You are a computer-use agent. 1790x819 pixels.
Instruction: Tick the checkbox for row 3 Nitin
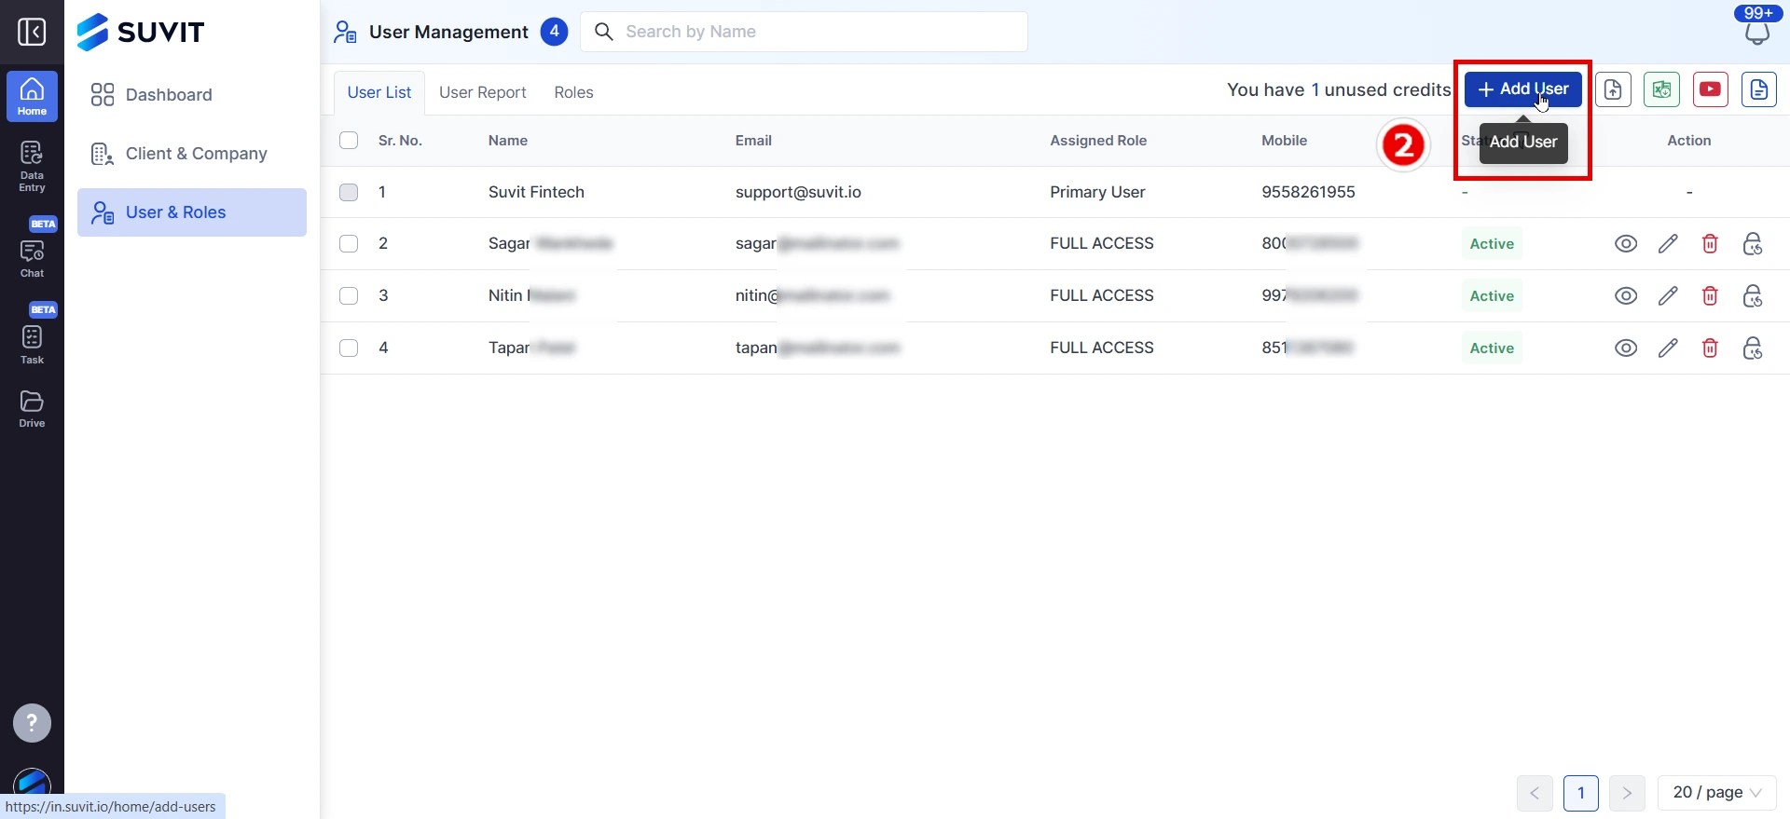click(349, 296)
